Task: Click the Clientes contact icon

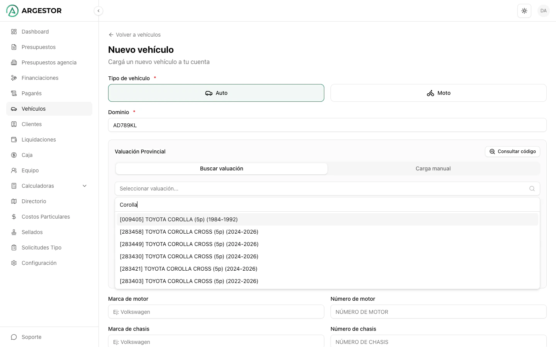Action: pyautogui.click(x=14, y=124)
